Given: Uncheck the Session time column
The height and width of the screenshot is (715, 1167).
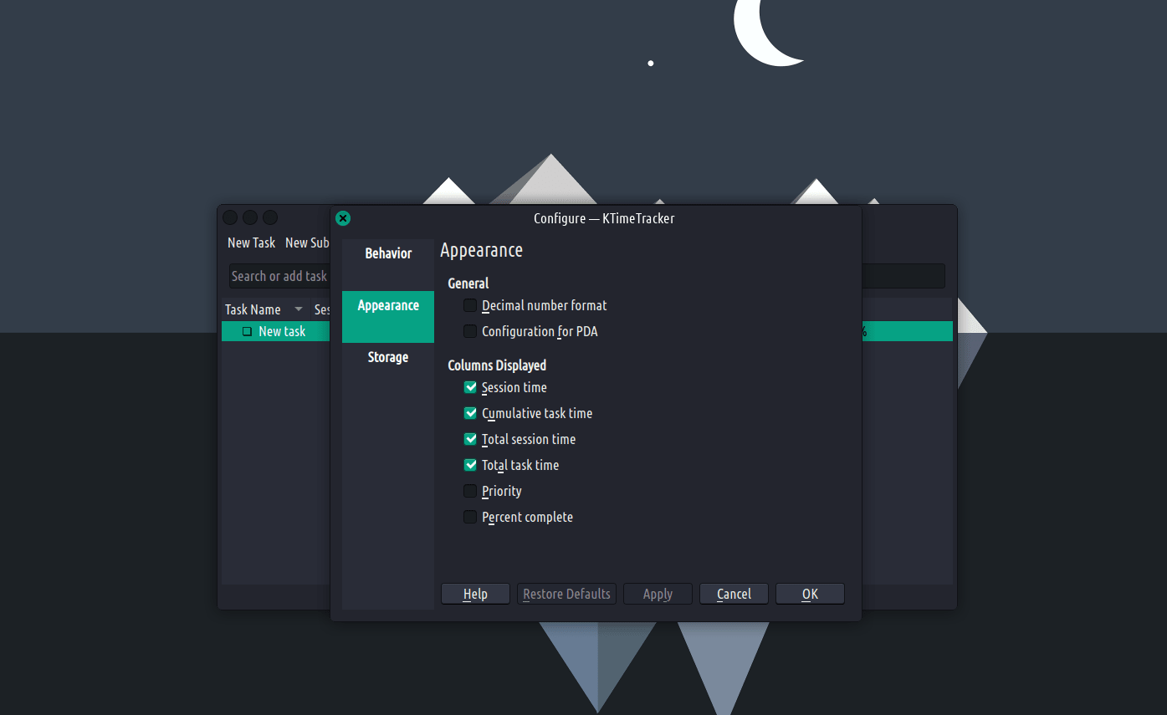Looking at the screenshot, I should pyautogui.click(x=470, y=388).
